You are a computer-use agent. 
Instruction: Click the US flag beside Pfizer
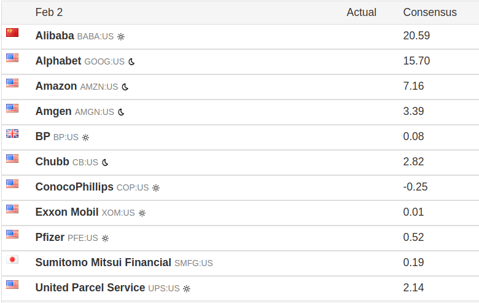click(x=12, y=234)
